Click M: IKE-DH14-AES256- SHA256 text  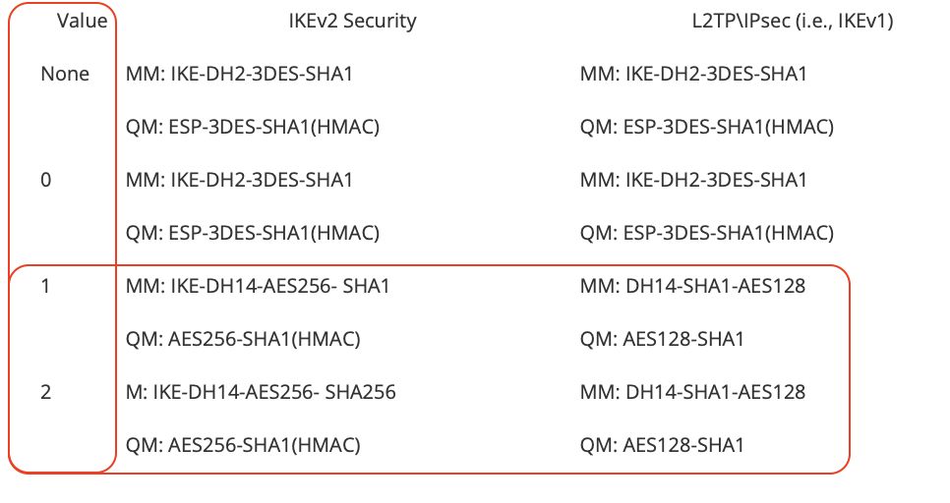pyautogui.click(x=261, y=392)
